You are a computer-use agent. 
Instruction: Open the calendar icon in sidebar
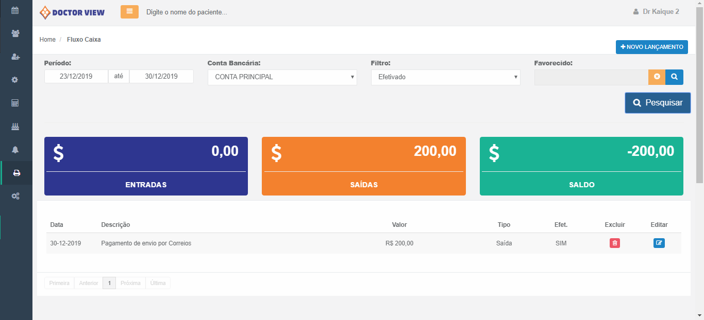coord(15,10)
